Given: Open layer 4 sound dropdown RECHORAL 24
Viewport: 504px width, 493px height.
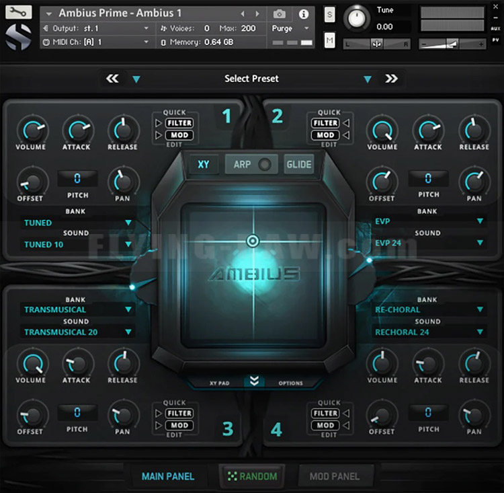Looking at the screenshot, I should pyautogui.click(x=429, y=332).
